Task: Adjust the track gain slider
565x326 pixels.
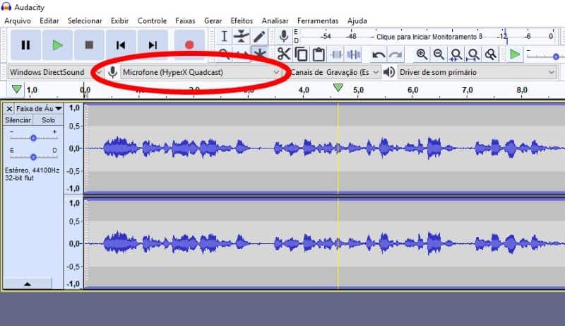Action: (33, 138)
